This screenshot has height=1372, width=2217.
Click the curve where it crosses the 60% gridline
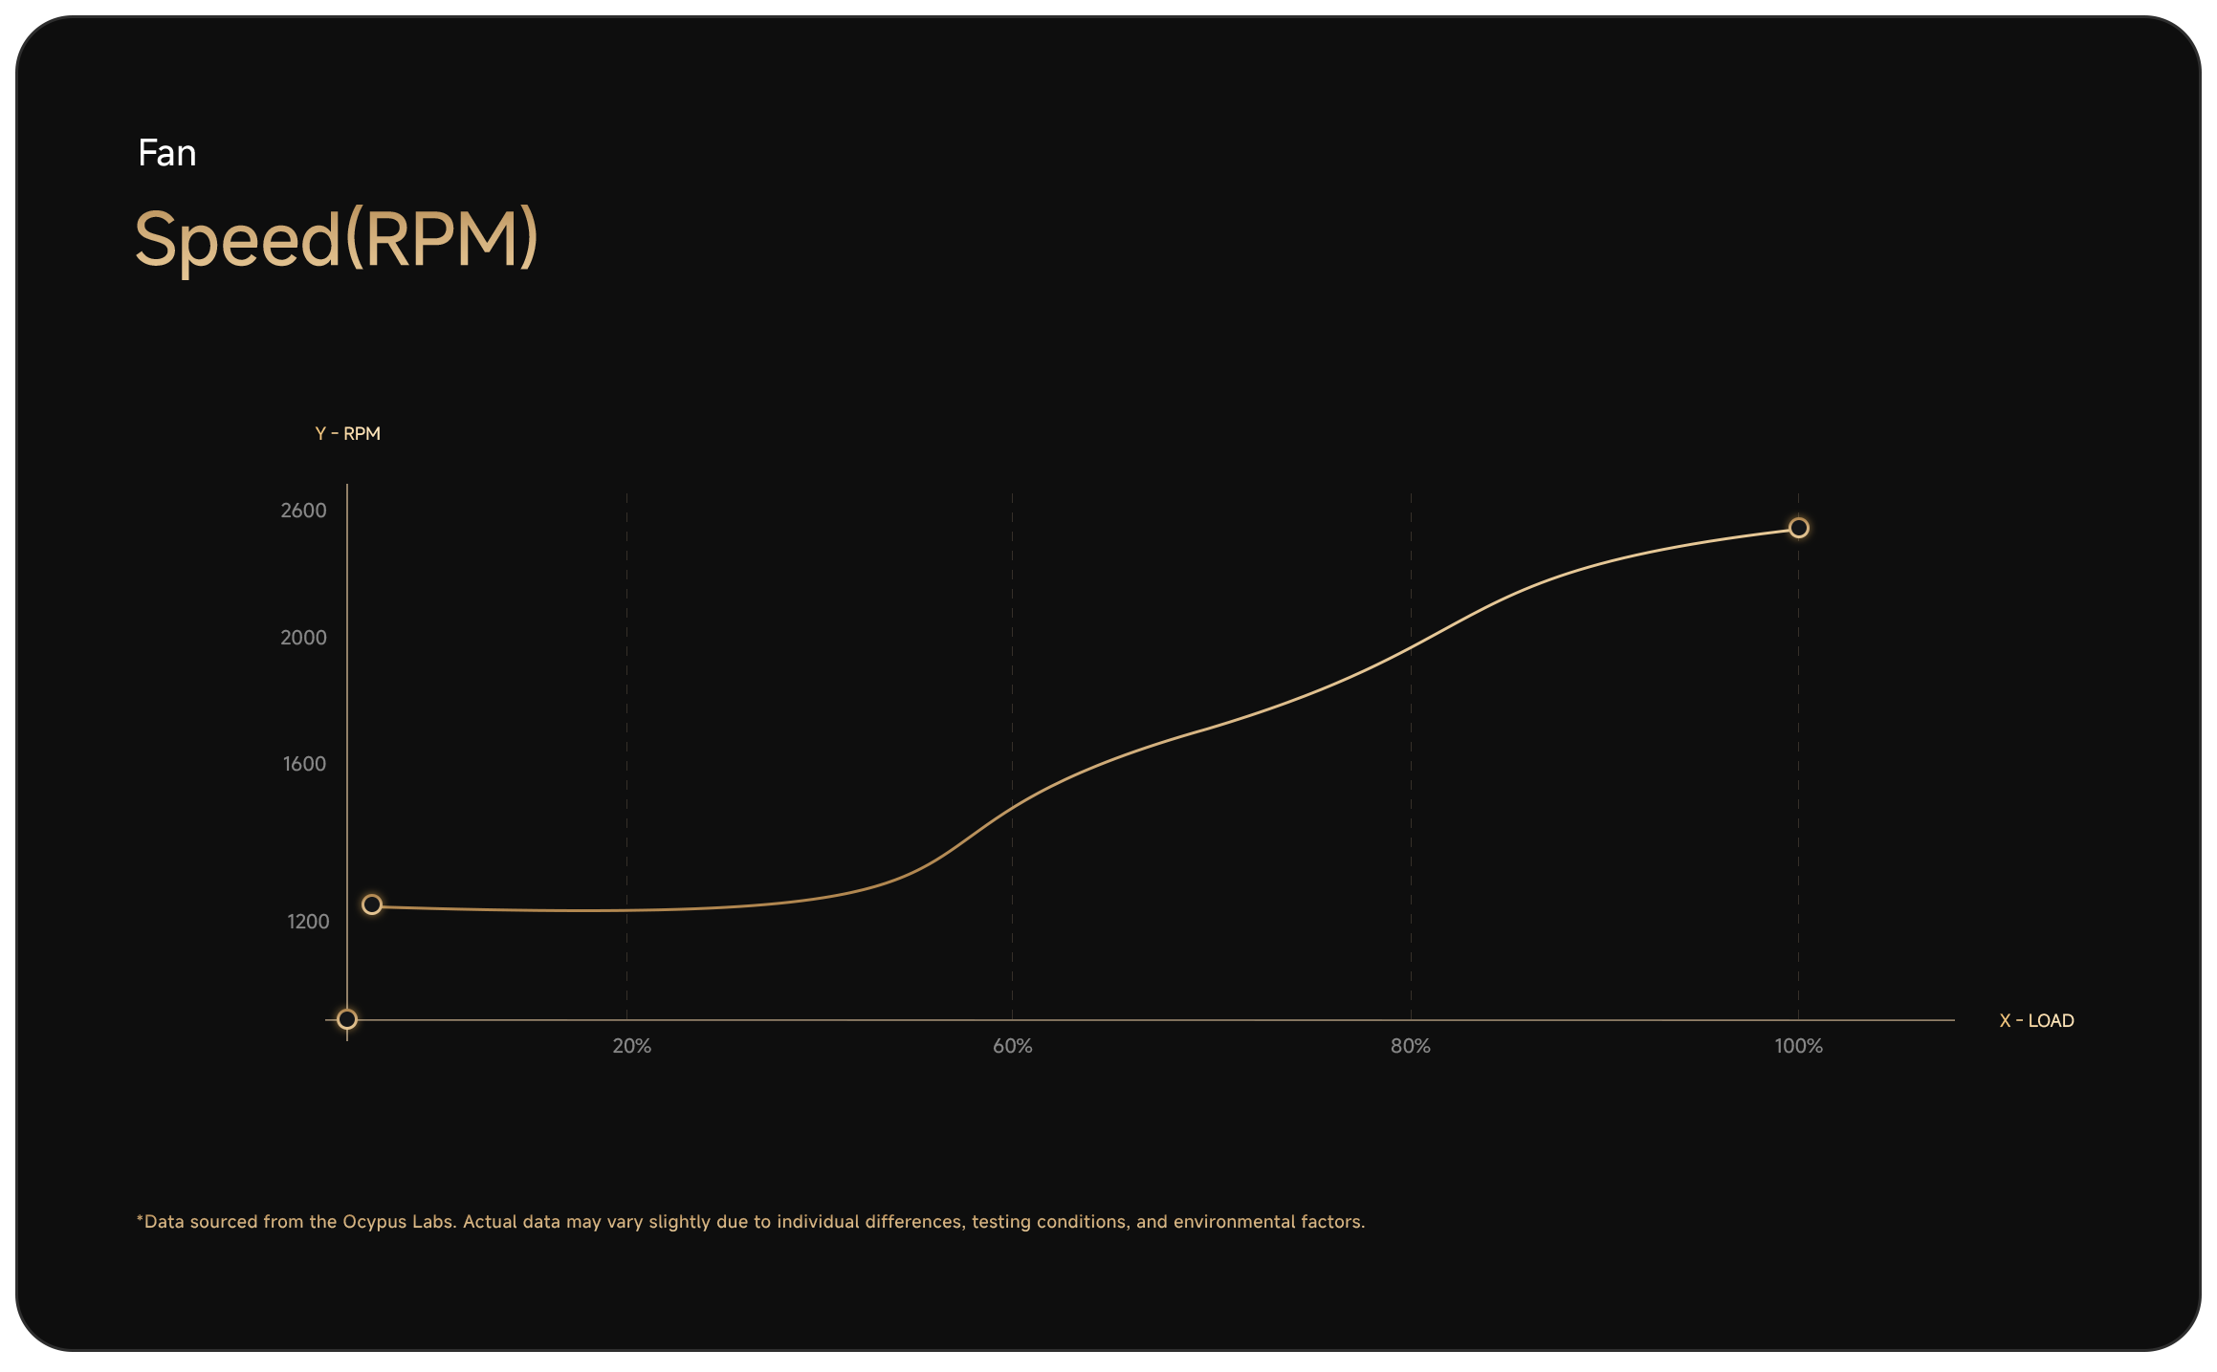click(1012, 806)
